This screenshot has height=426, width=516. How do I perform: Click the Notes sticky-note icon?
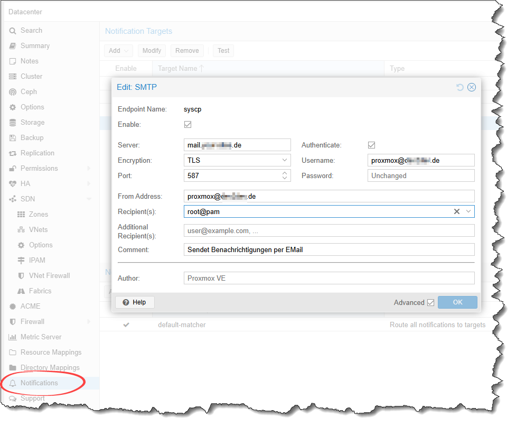pos(13,61)
